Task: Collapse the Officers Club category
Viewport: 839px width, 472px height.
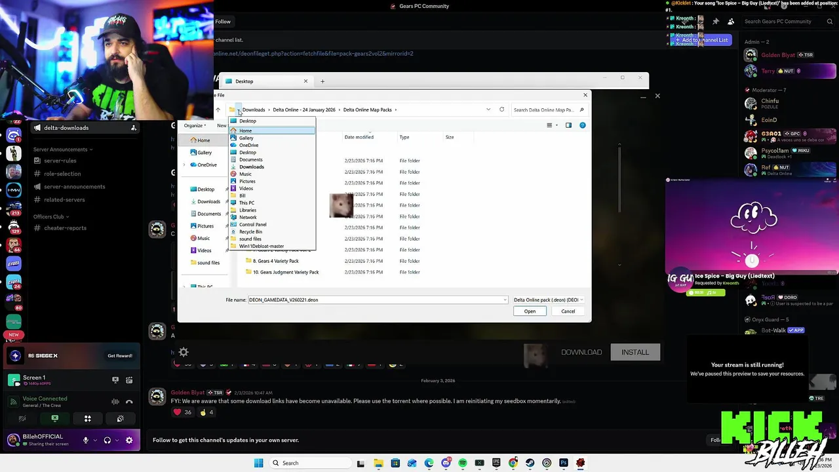Action: [51, 216]
